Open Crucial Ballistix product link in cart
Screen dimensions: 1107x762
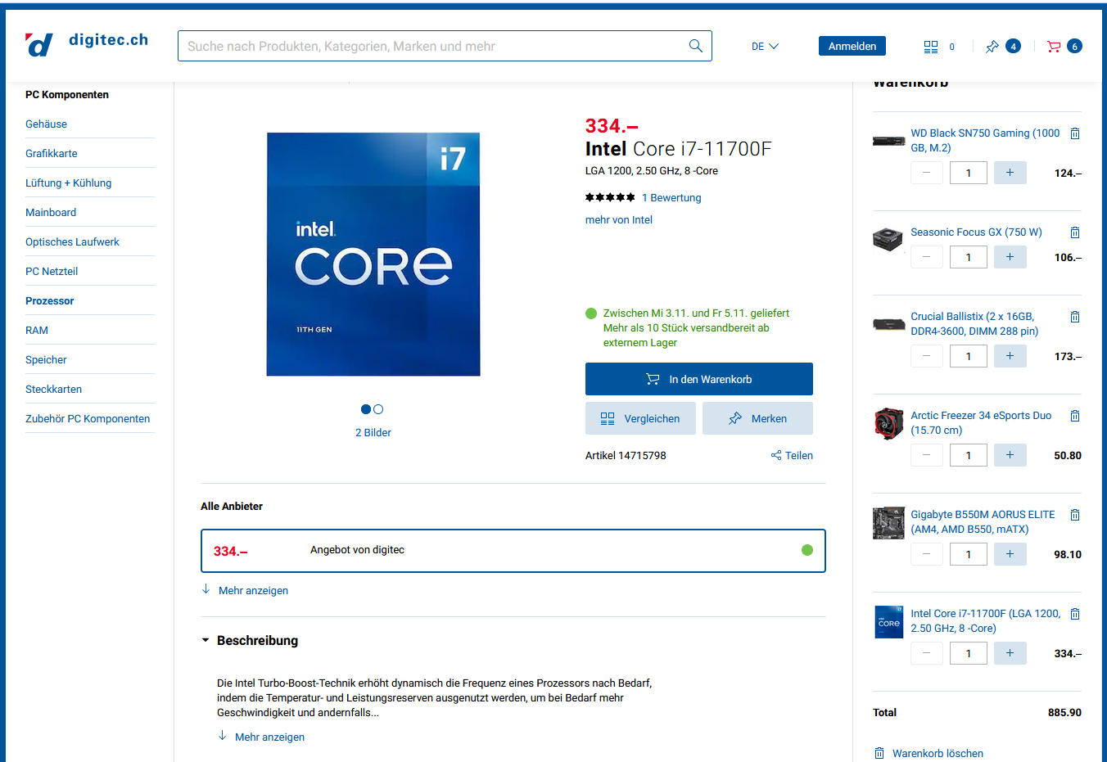coord(974,324)
